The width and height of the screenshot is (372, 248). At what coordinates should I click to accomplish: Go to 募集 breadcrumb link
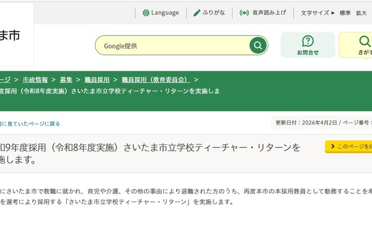(x=66, y=80)
